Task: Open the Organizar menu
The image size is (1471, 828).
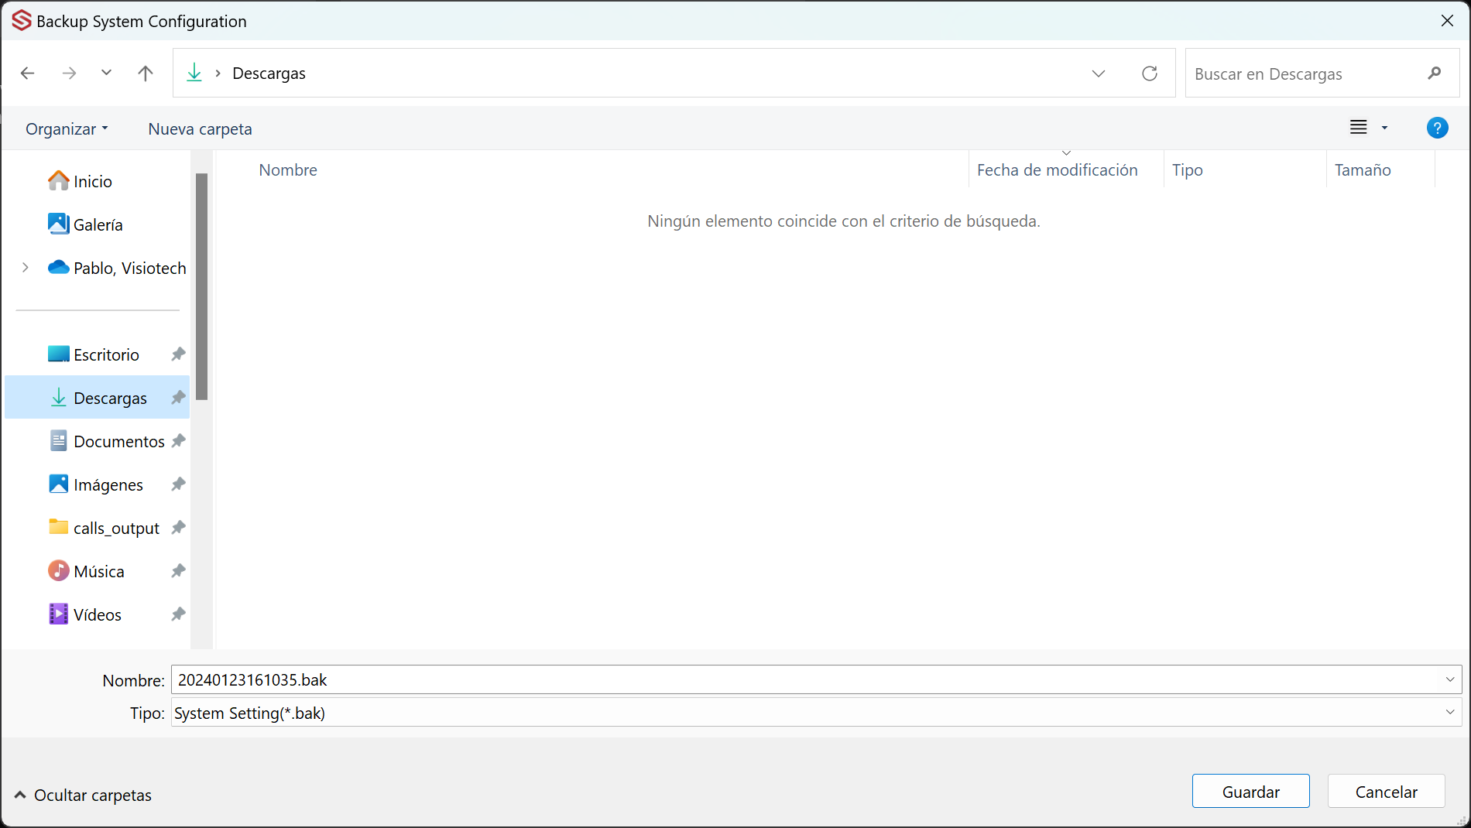Action: click(66, 128)
